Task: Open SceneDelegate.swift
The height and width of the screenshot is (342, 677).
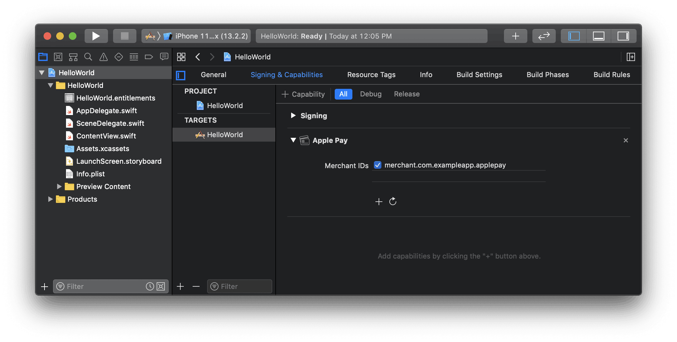Action: [x=105, y=123]
